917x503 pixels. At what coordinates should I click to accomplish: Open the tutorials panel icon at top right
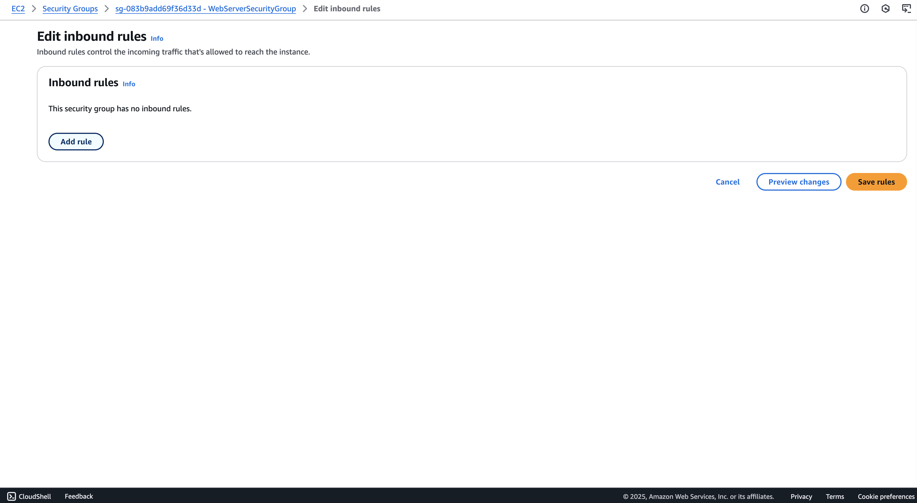click(906, 9)
